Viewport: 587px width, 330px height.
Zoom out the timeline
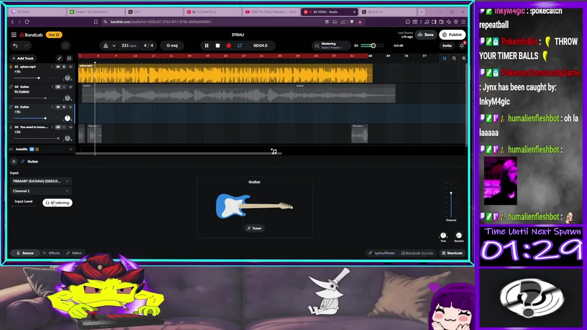454,58
